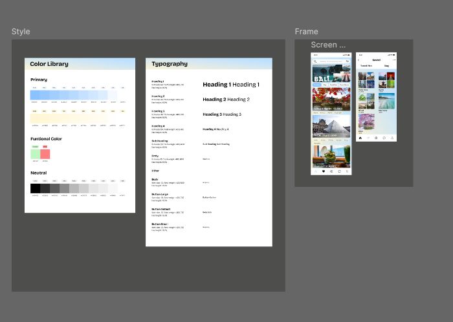
Task: Click the 'Primary' subheading
Action: click(x=39, y=80)
